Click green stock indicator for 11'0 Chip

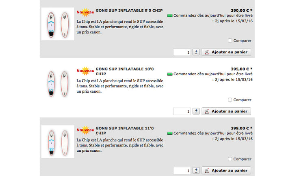(x=170, y=133)
